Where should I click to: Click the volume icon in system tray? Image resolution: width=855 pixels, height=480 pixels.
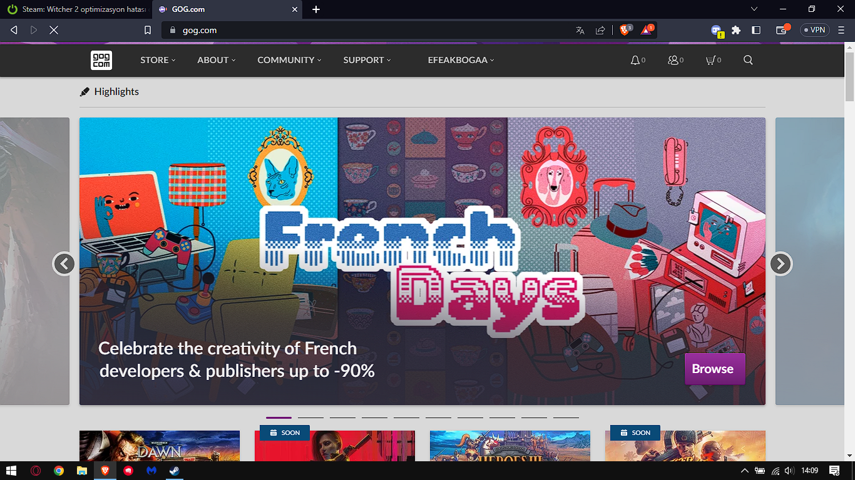coord(789,471)
